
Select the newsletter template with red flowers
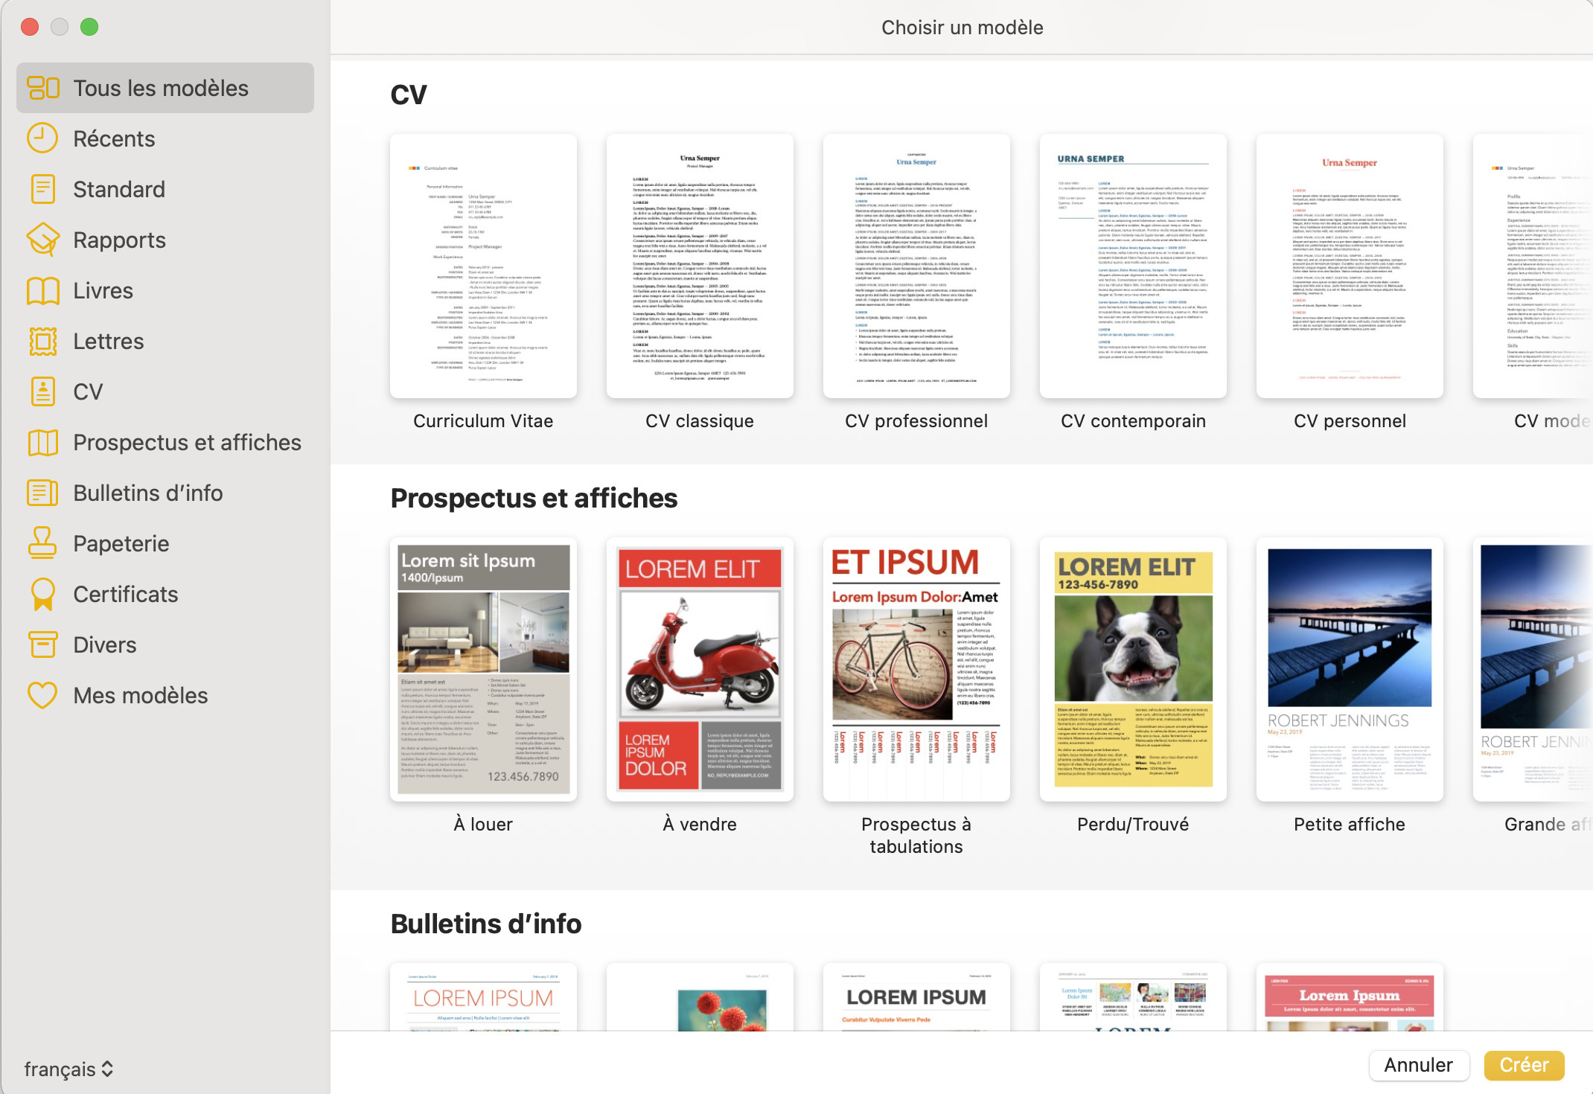click(x=700, y=997)
